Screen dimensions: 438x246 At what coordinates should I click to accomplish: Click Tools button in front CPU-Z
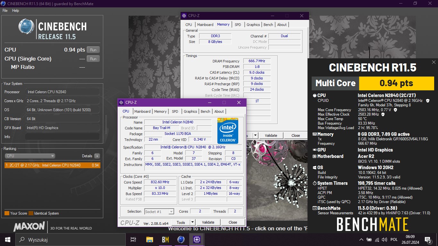click(181, 222)
